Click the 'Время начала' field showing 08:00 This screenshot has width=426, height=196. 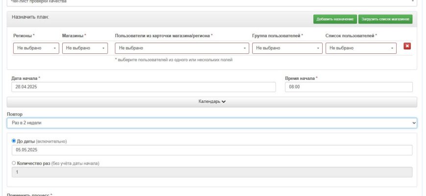tap(348, 87)
